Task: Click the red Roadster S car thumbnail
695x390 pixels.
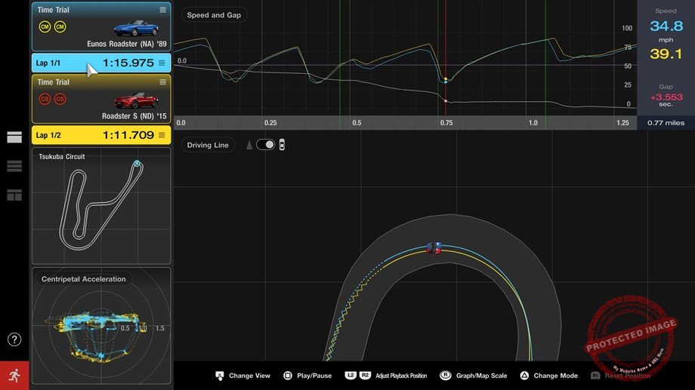Action: (x=136, y=100)
